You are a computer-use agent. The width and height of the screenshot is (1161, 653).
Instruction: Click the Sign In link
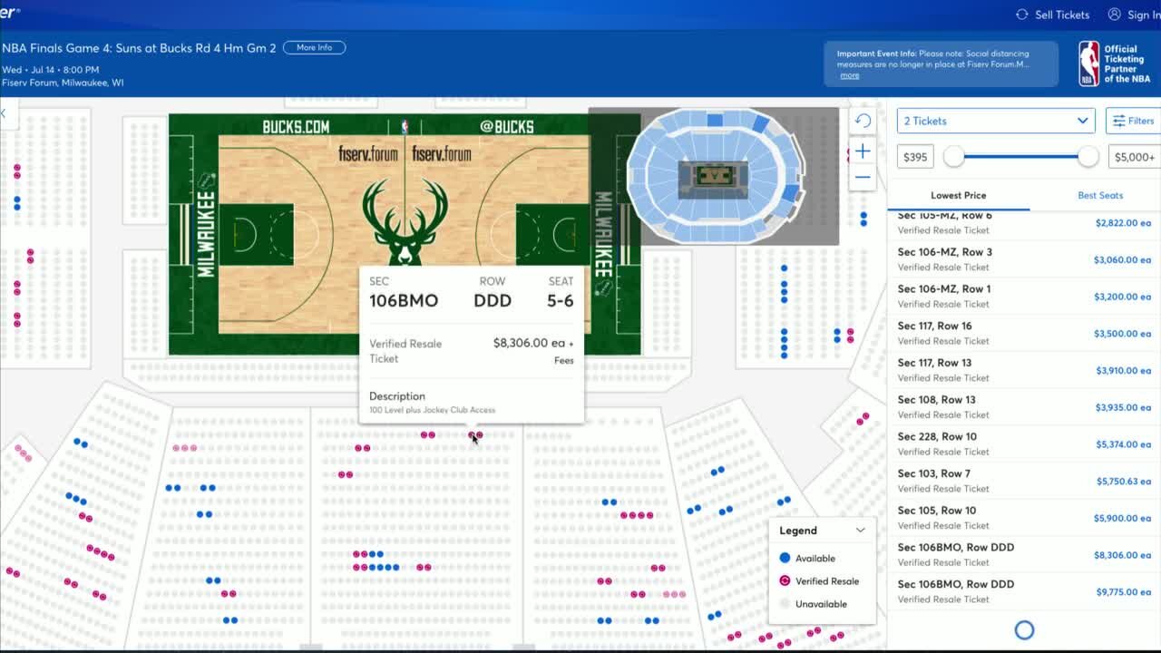pyautogui.click(x=1144, y=15)
